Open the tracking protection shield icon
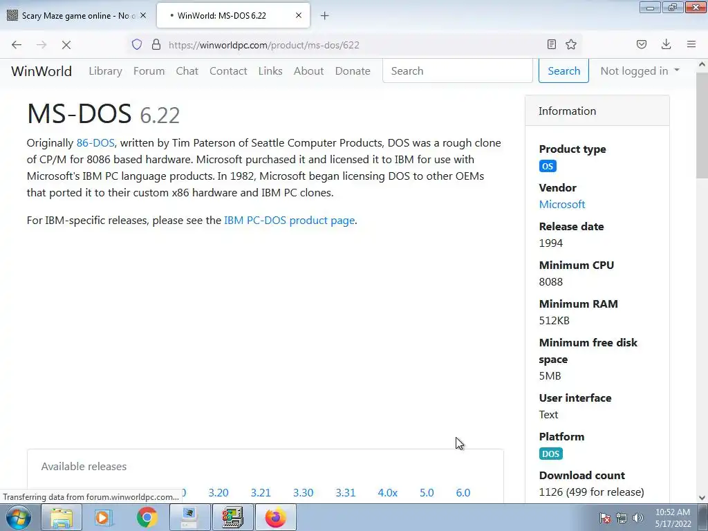708x531 pixels. [137, 44]
